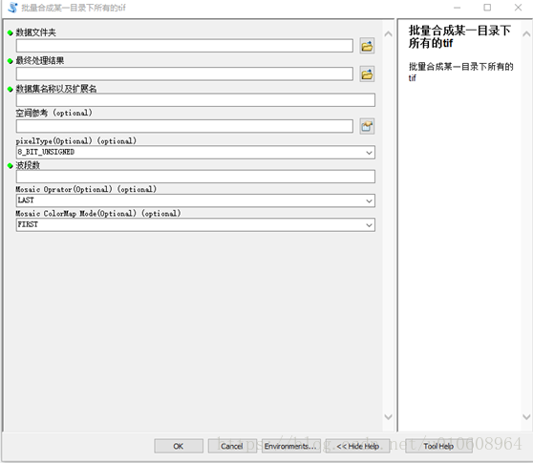Click << Hide Help button
Screen dimensions: 533x463
click(358, 446)
